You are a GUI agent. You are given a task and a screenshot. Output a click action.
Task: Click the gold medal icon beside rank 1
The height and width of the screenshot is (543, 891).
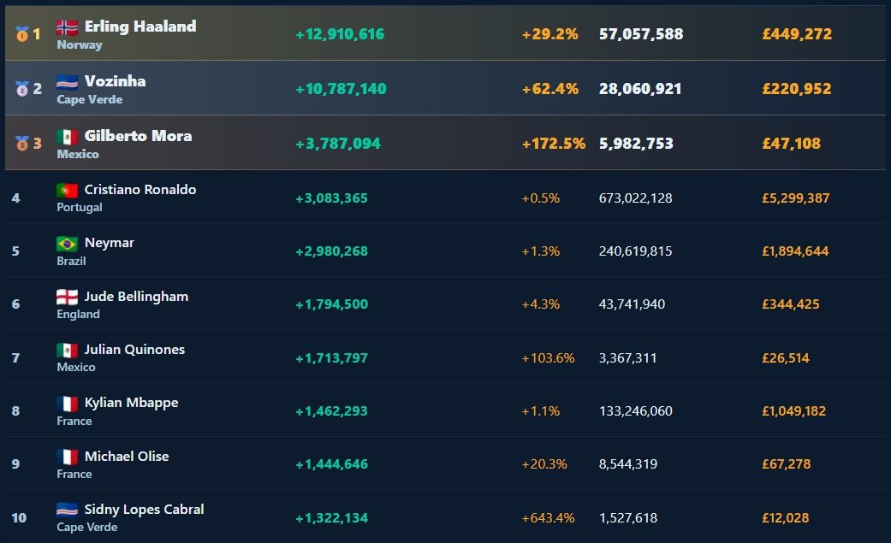21,34
